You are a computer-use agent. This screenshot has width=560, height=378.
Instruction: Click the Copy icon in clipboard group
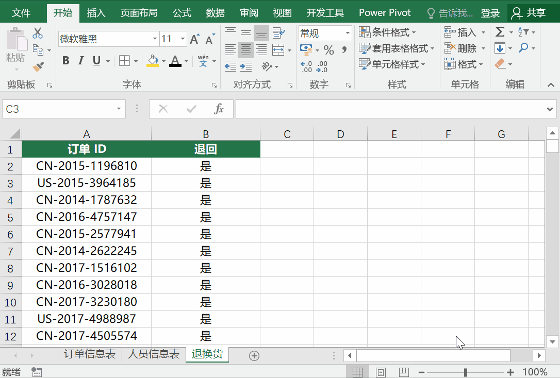[x=38, y=50]
